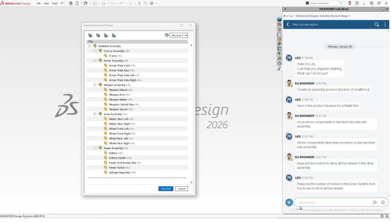This screenshot has height=223, width=391.
Task: Open the three-dot conversation options menu
Action: click(x=385, y=25)
